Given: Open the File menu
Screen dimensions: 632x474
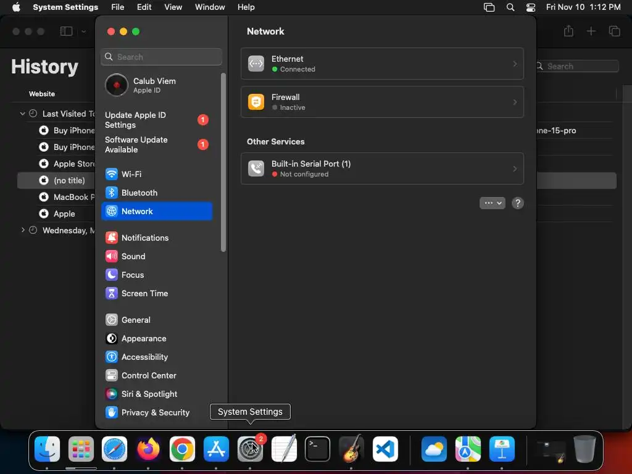Looking at the screenshot, I should coord(118,7).
